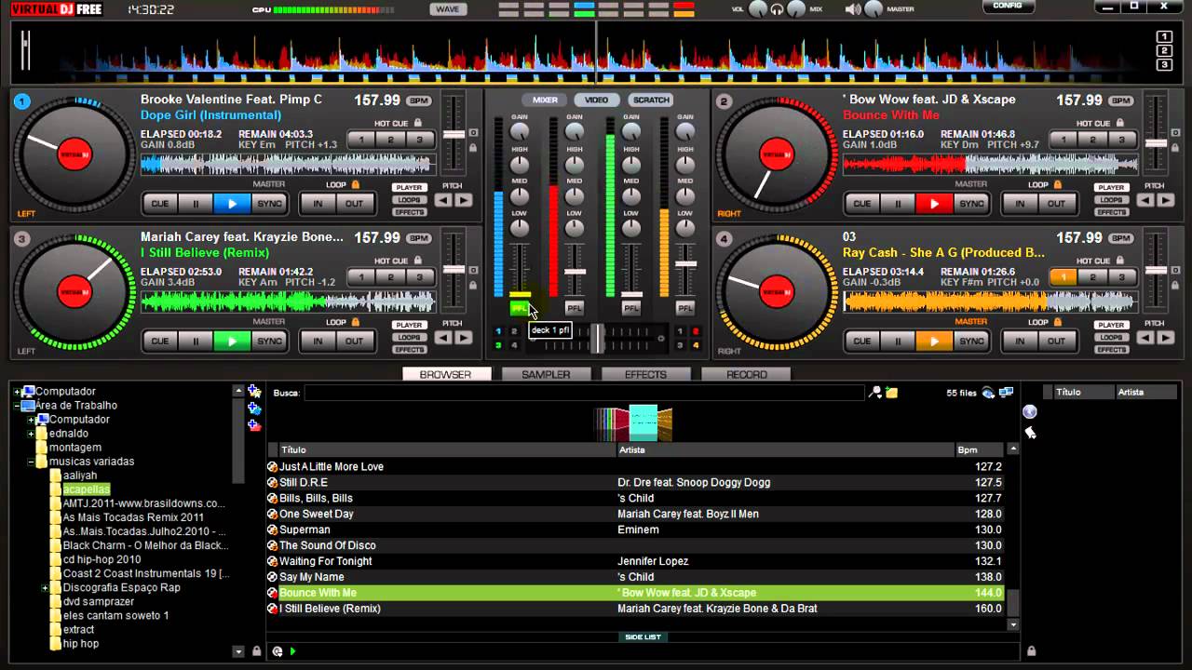Screen dimensions: 1192x670
Task: Toggle waveform layout 1 button
Action: point(1164,37)
